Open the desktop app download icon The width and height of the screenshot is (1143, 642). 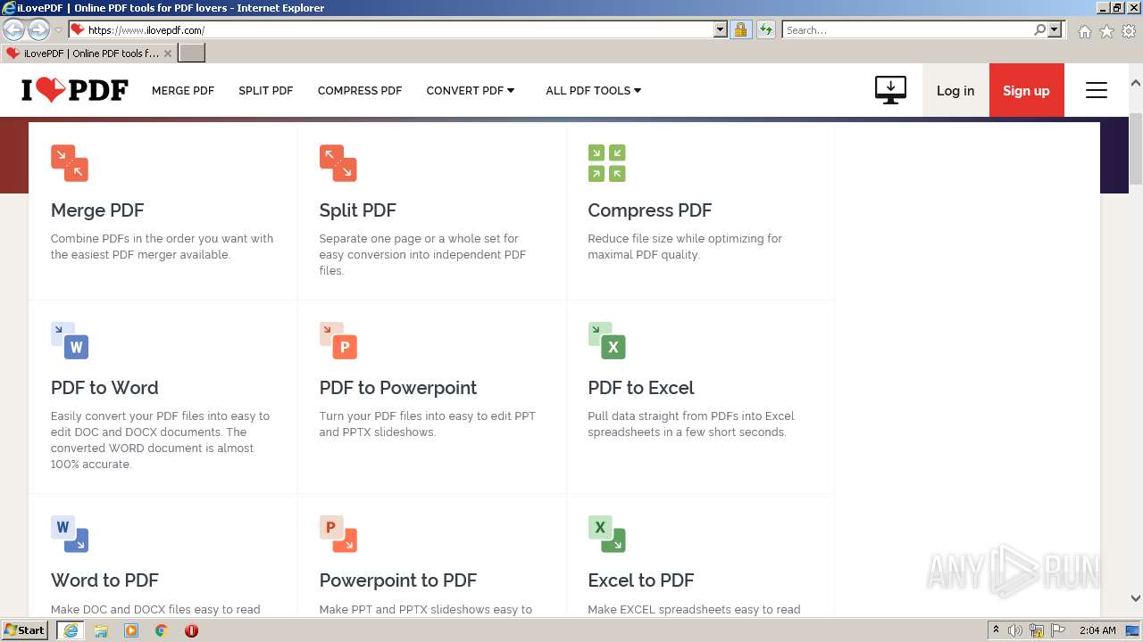tap(890, 90)
